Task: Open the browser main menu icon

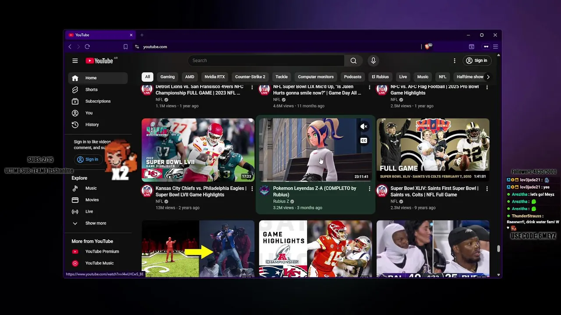Action: [495, 47]
